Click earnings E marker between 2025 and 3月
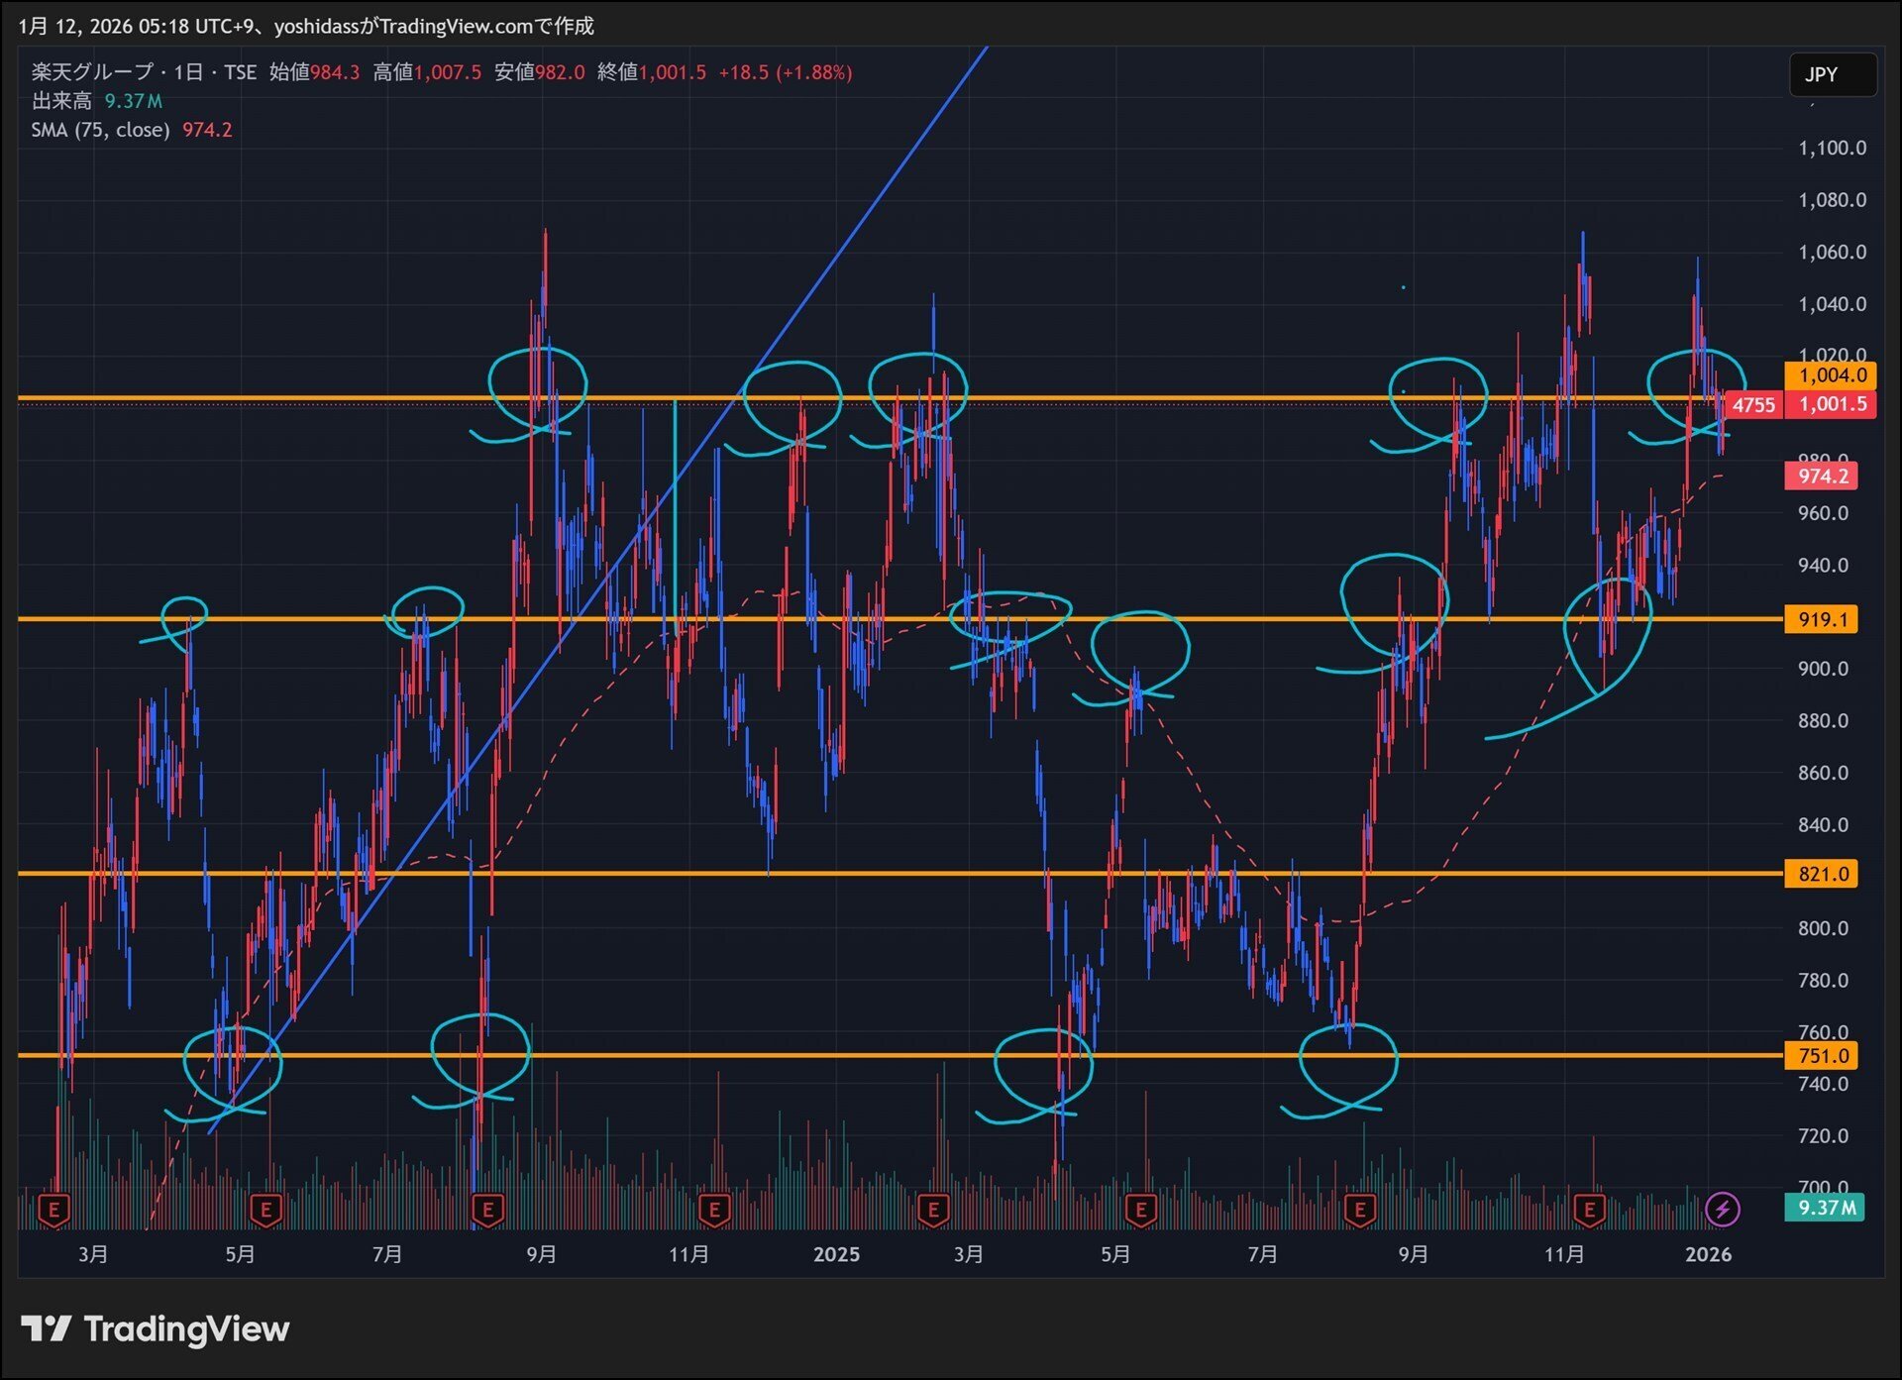Screen dimensions: 1902x1380 pos(932,1210)
